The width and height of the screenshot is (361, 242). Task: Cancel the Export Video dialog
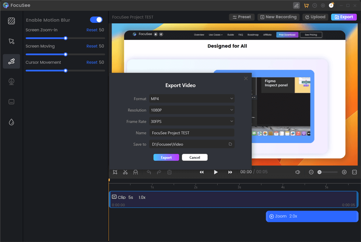[195, 157]
